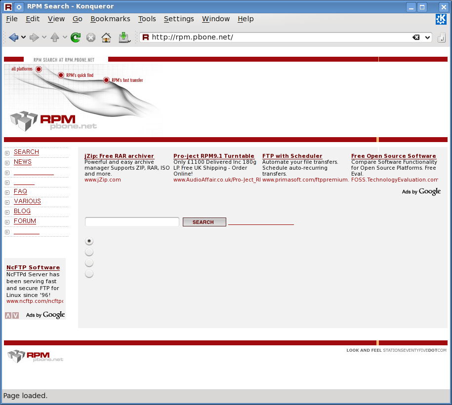
Task: Open the Settings menu
Action: click(x=179, y=19)
